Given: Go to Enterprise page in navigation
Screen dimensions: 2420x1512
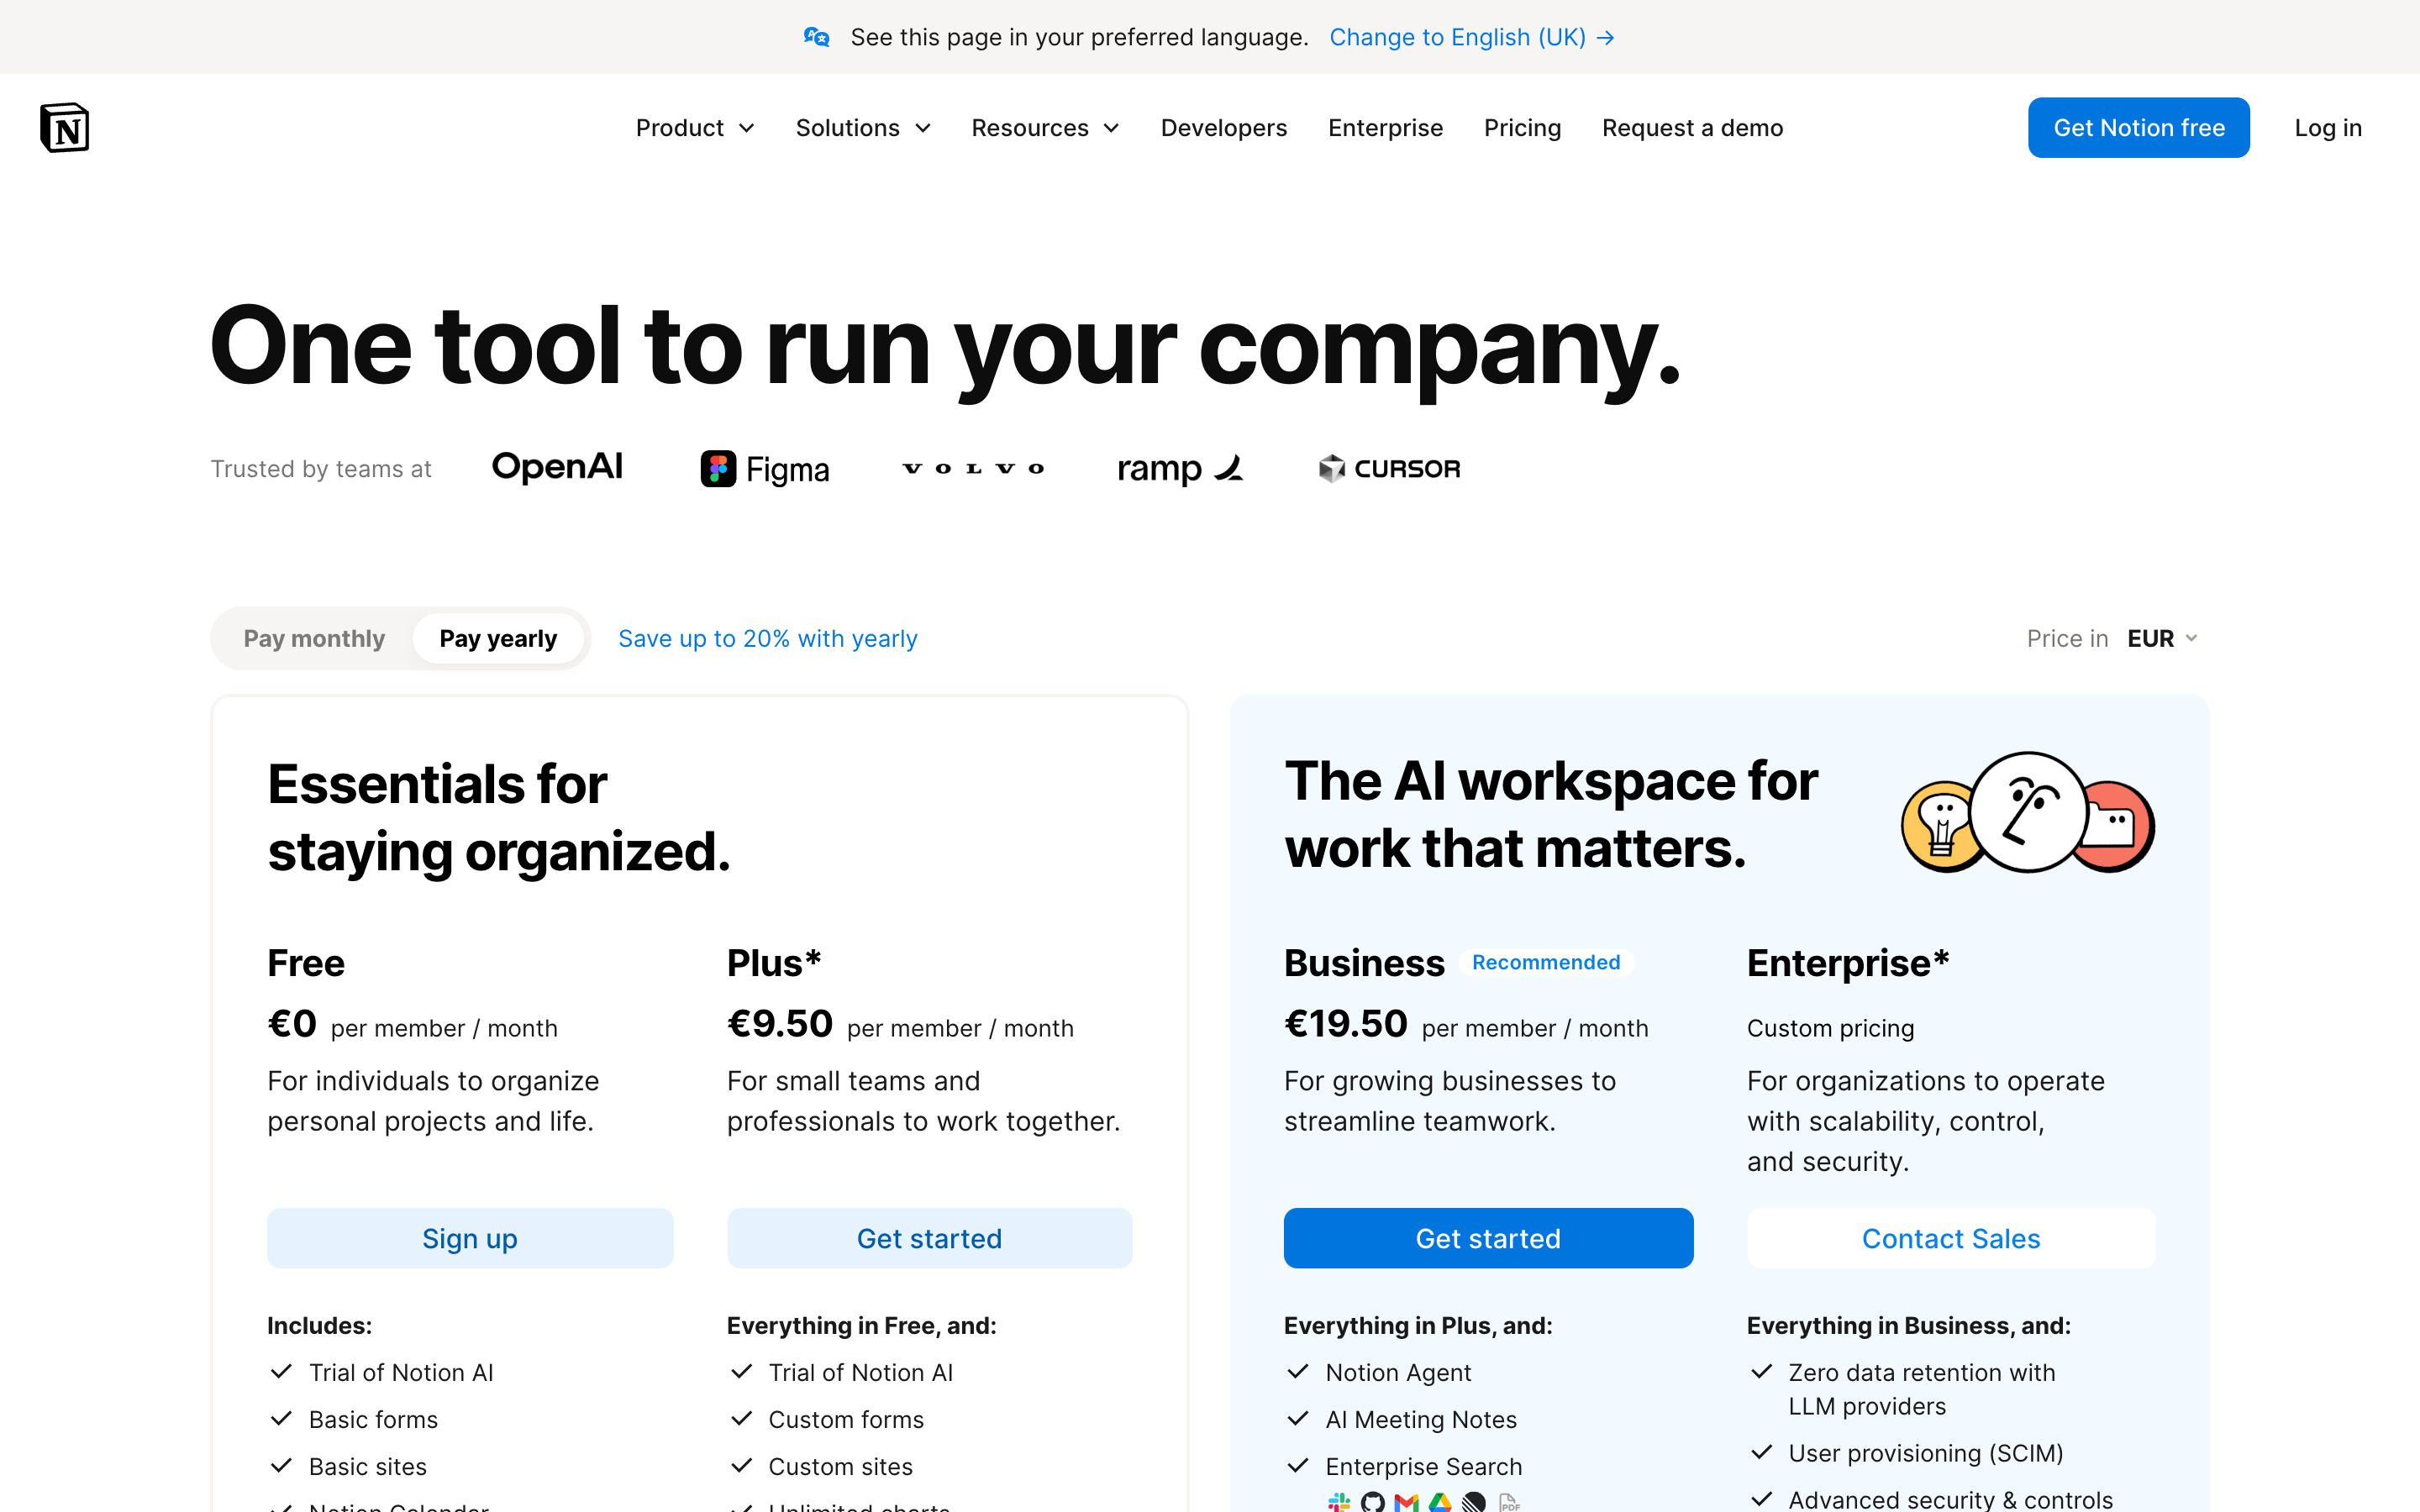Looking at the screenshot, I should (x=1385, y=128).
